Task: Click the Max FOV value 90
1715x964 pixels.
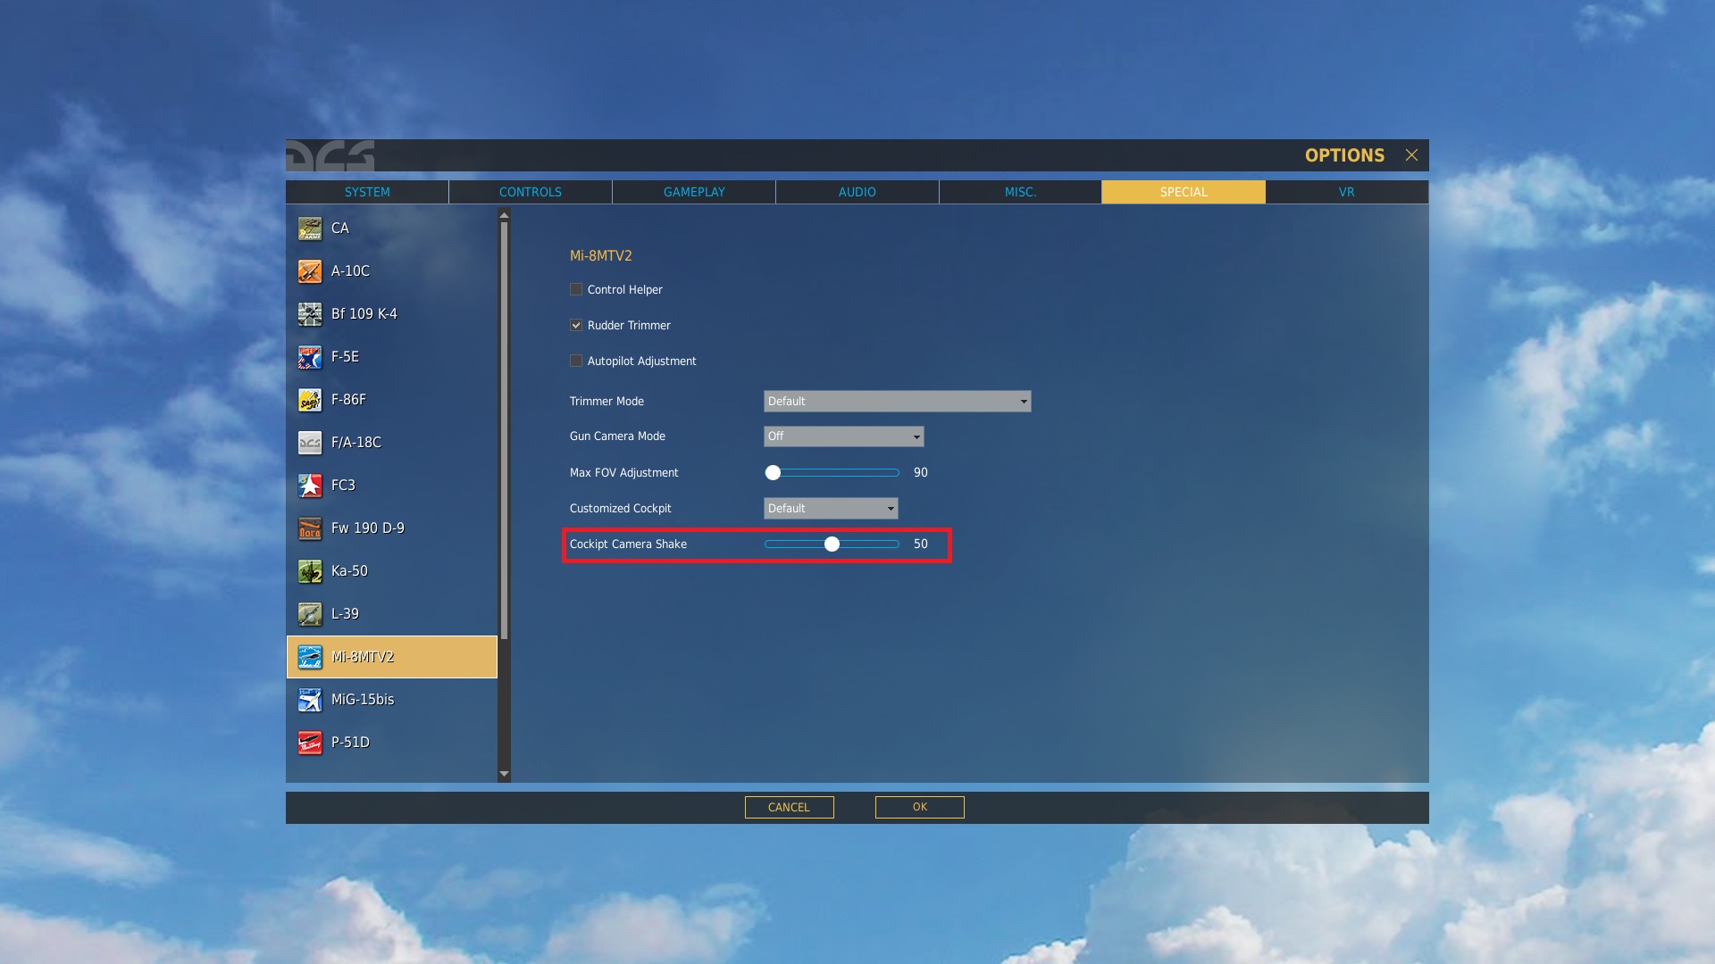Action: 921,473
